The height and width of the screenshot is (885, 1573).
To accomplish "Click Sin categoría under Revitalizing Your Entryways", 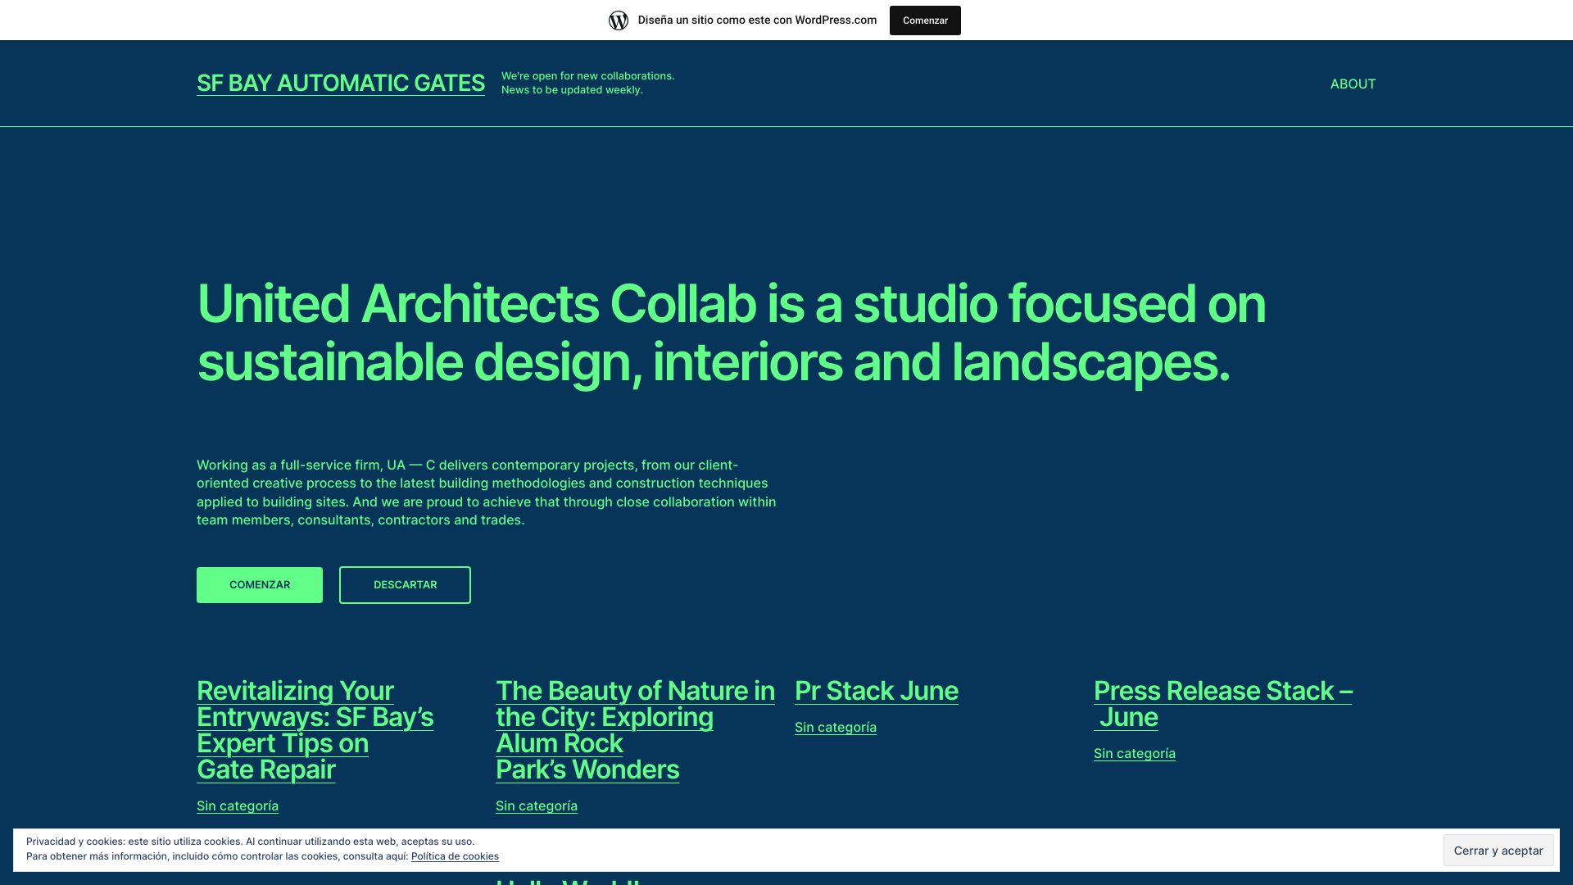I will [238, 806].
